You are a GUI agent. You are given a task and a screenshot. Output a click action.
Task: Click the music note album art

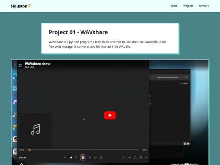[x=35, y=129]
